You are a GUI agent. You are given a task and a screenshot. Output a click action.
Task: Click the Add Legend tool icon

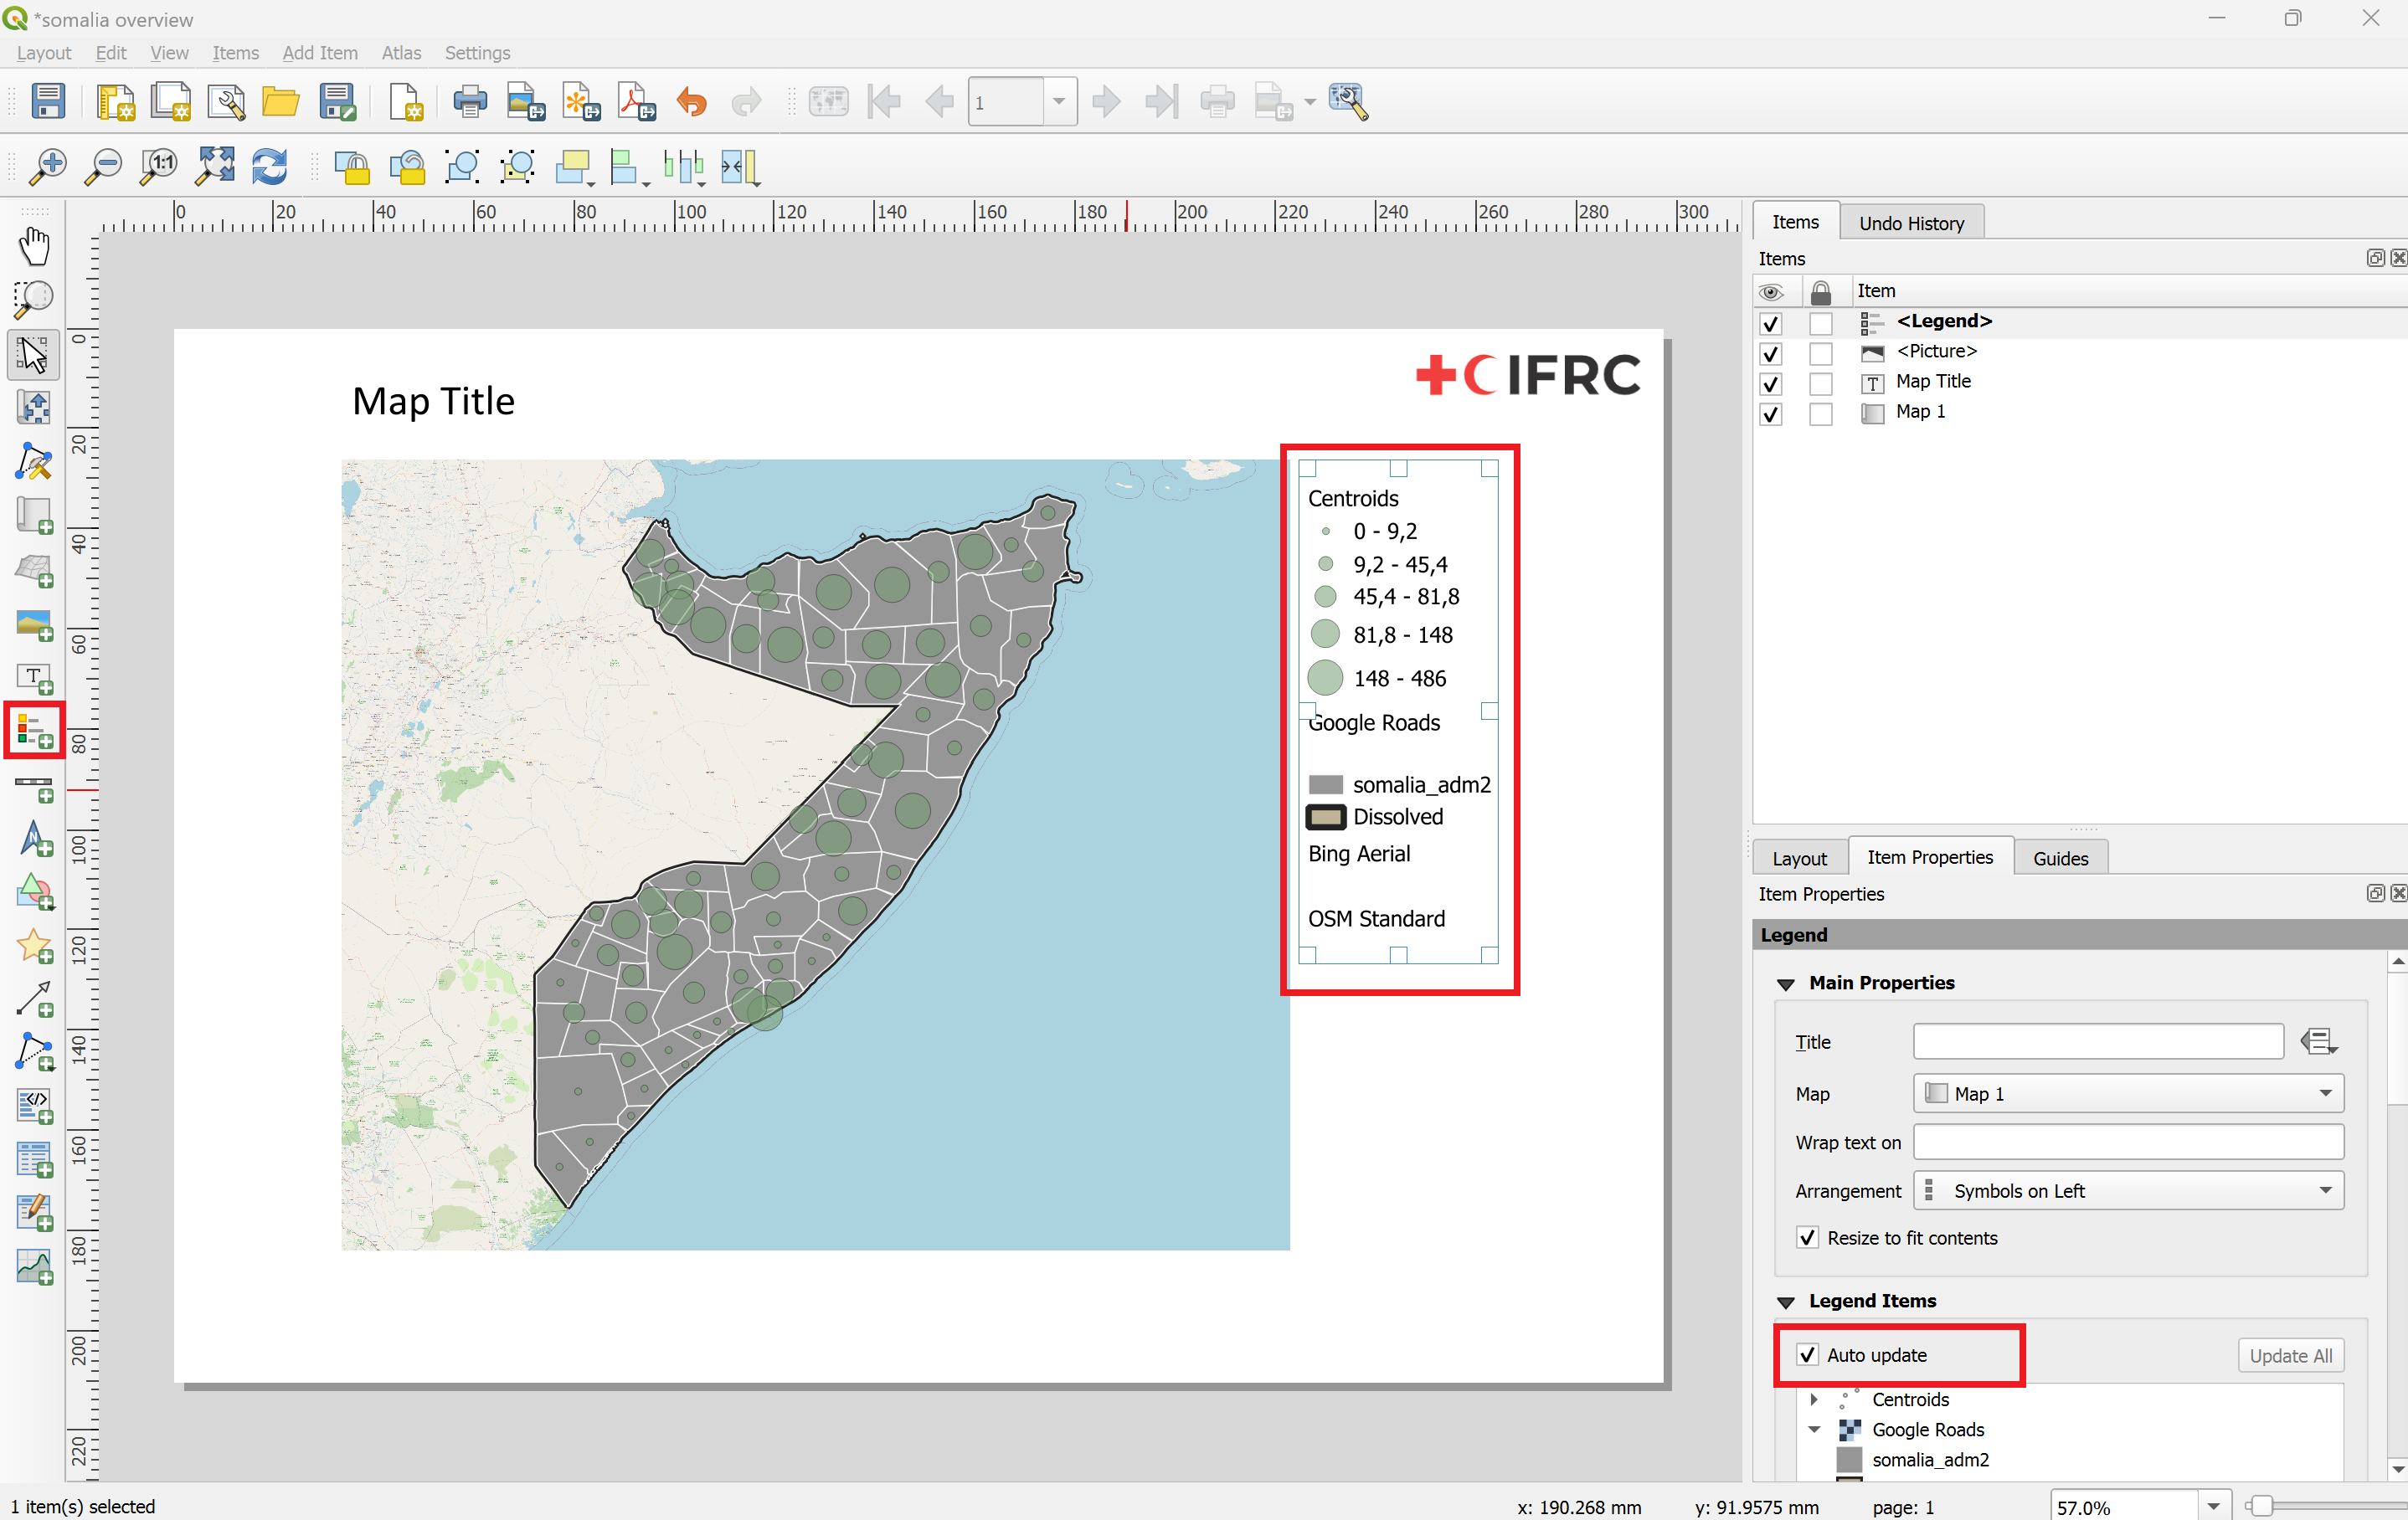(34, 730)
